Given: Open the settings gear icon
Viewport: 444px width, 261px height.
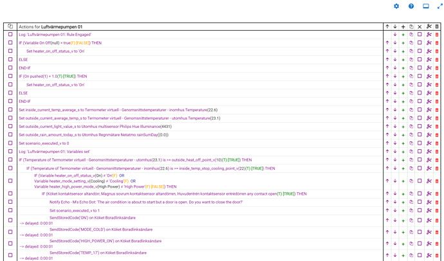Looking at the screenshot, I should point(396,6).
